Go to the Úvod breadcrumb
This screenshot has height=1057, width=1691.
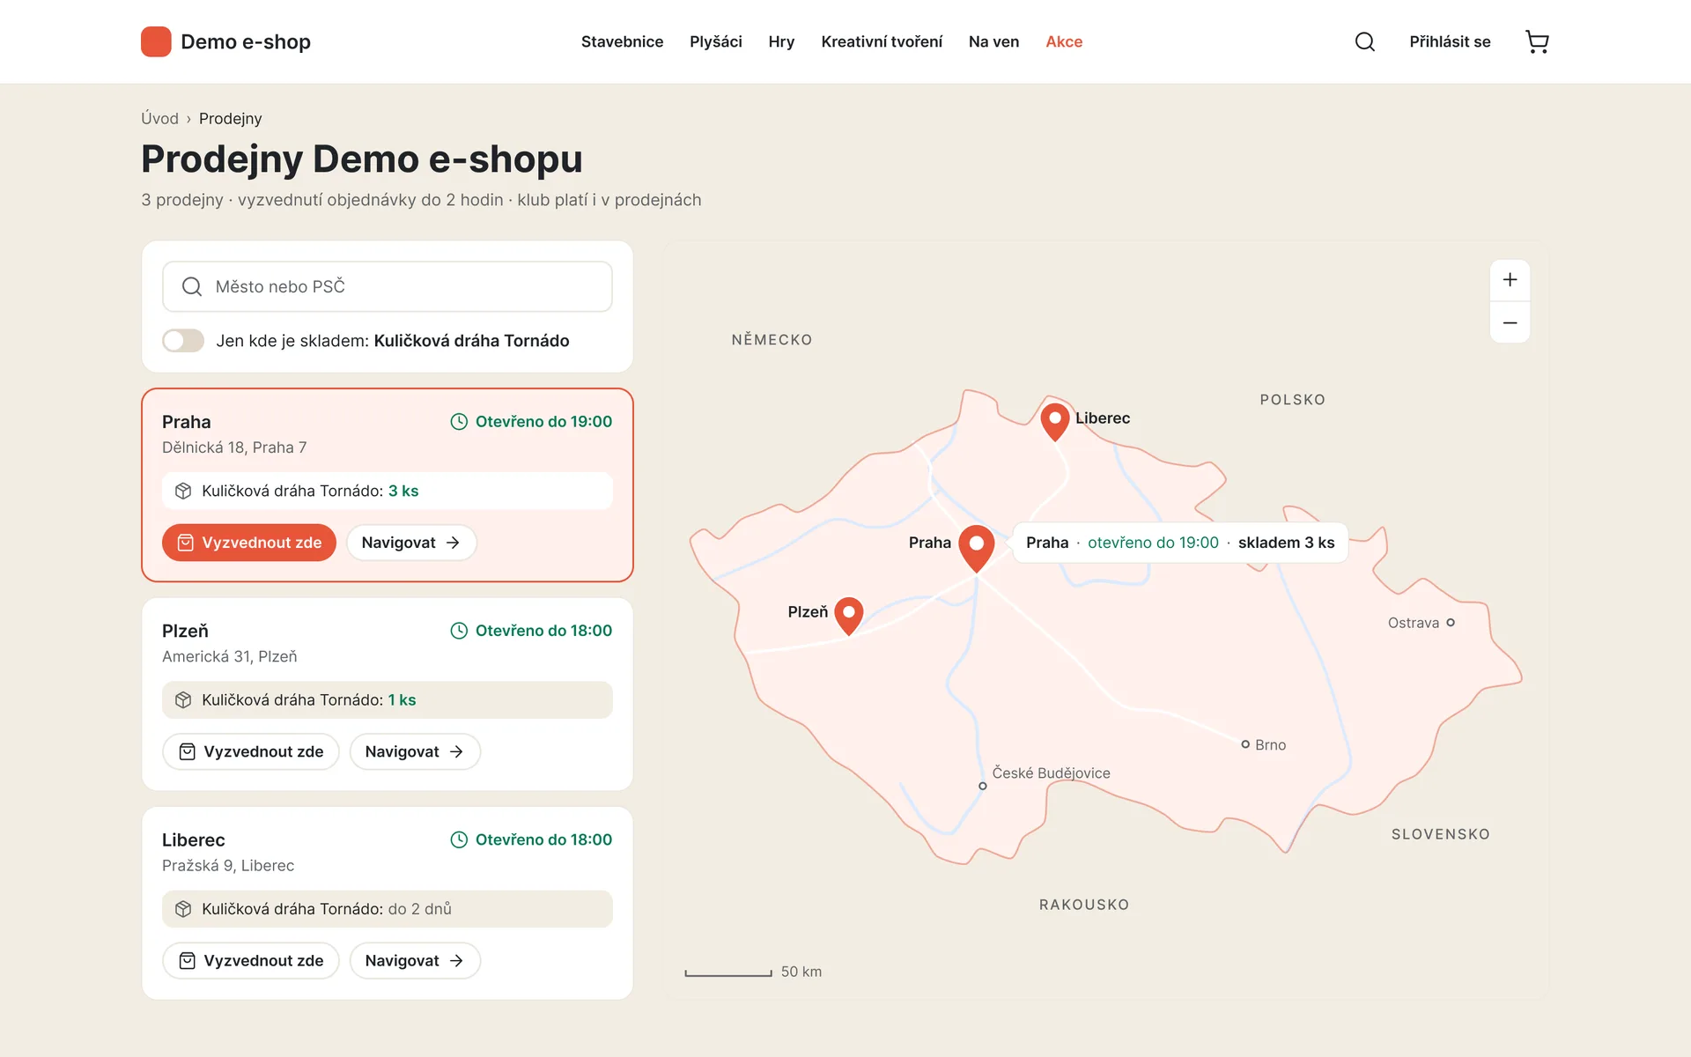click(x=159, y=119)
